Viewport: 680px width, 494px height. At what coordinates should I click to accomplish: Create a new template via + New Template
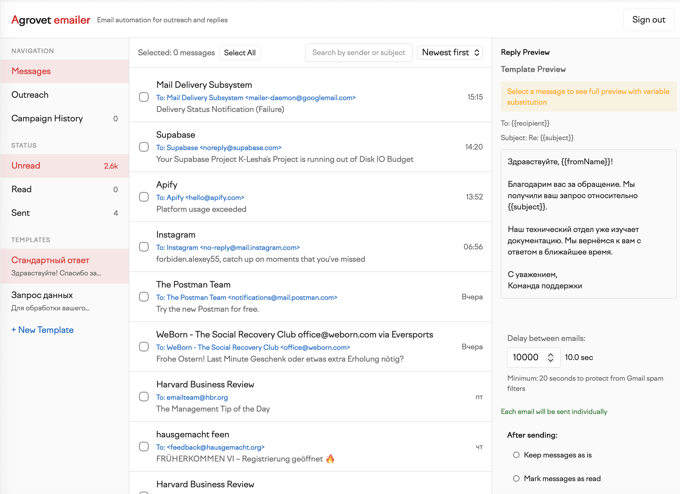pos(43,330)
